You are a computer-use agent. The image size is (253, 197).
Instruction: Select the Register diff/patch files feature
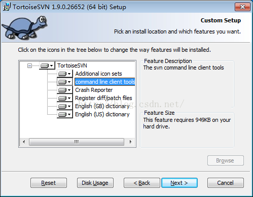[x=103, y=98]
